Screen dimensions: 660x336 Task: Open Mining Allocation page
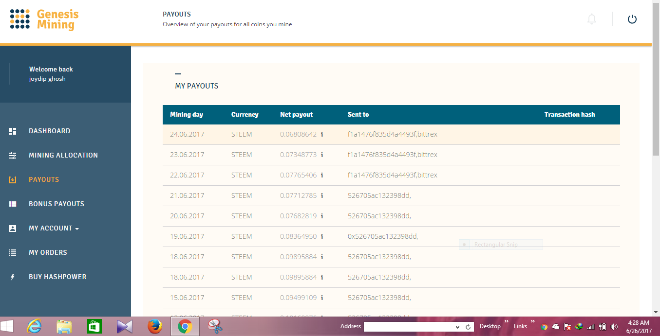pyautogui.click(x=63, y=155)
